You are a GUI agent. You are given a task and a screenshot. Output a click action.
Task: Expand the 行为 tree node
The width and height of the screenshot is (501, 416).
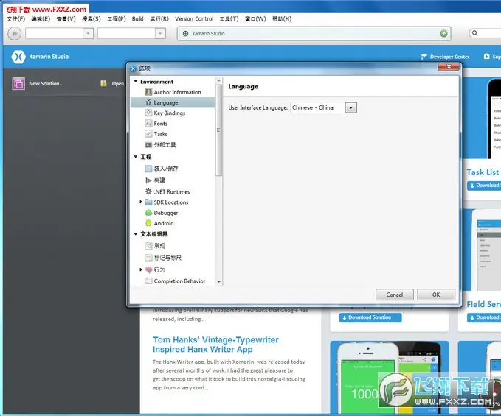point(141,269)
